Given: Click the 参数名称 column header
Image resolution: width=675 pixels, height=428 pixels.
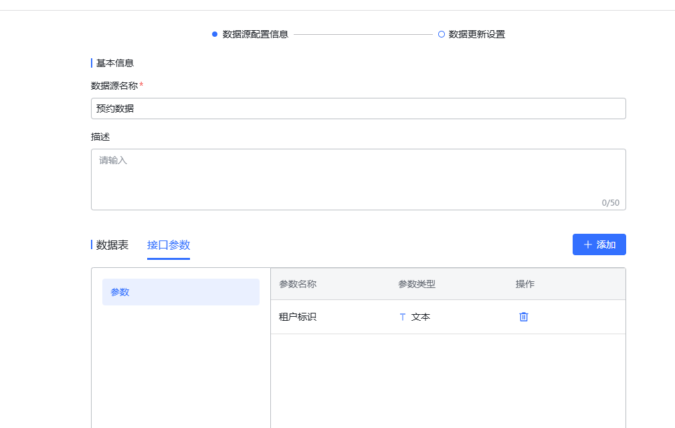Looking at the screenshot, I should (298, 284).
